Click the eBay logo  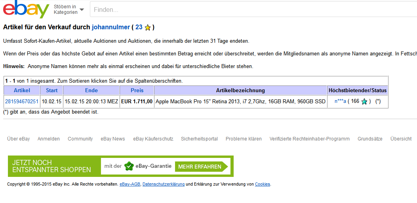pos(26,9)
